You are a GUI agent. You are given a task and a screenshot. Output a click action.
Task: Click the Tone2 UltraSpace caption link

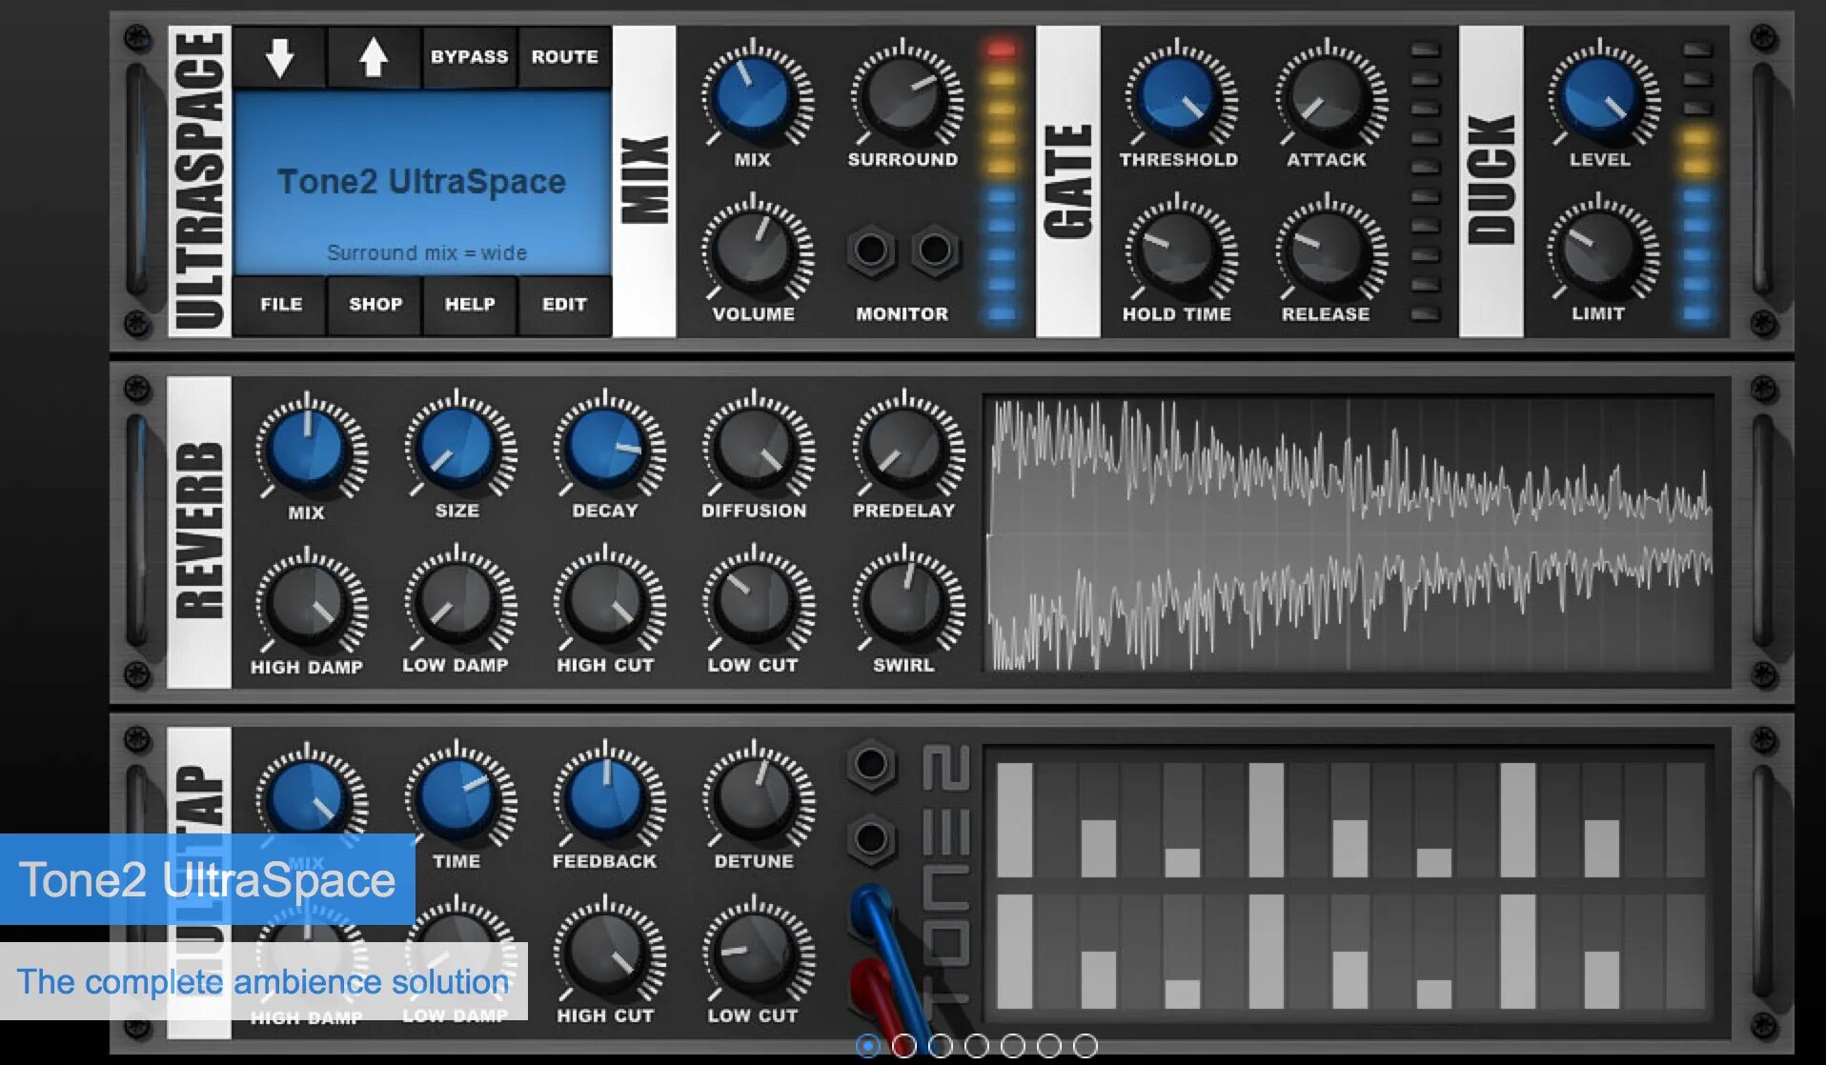point(207,879)
